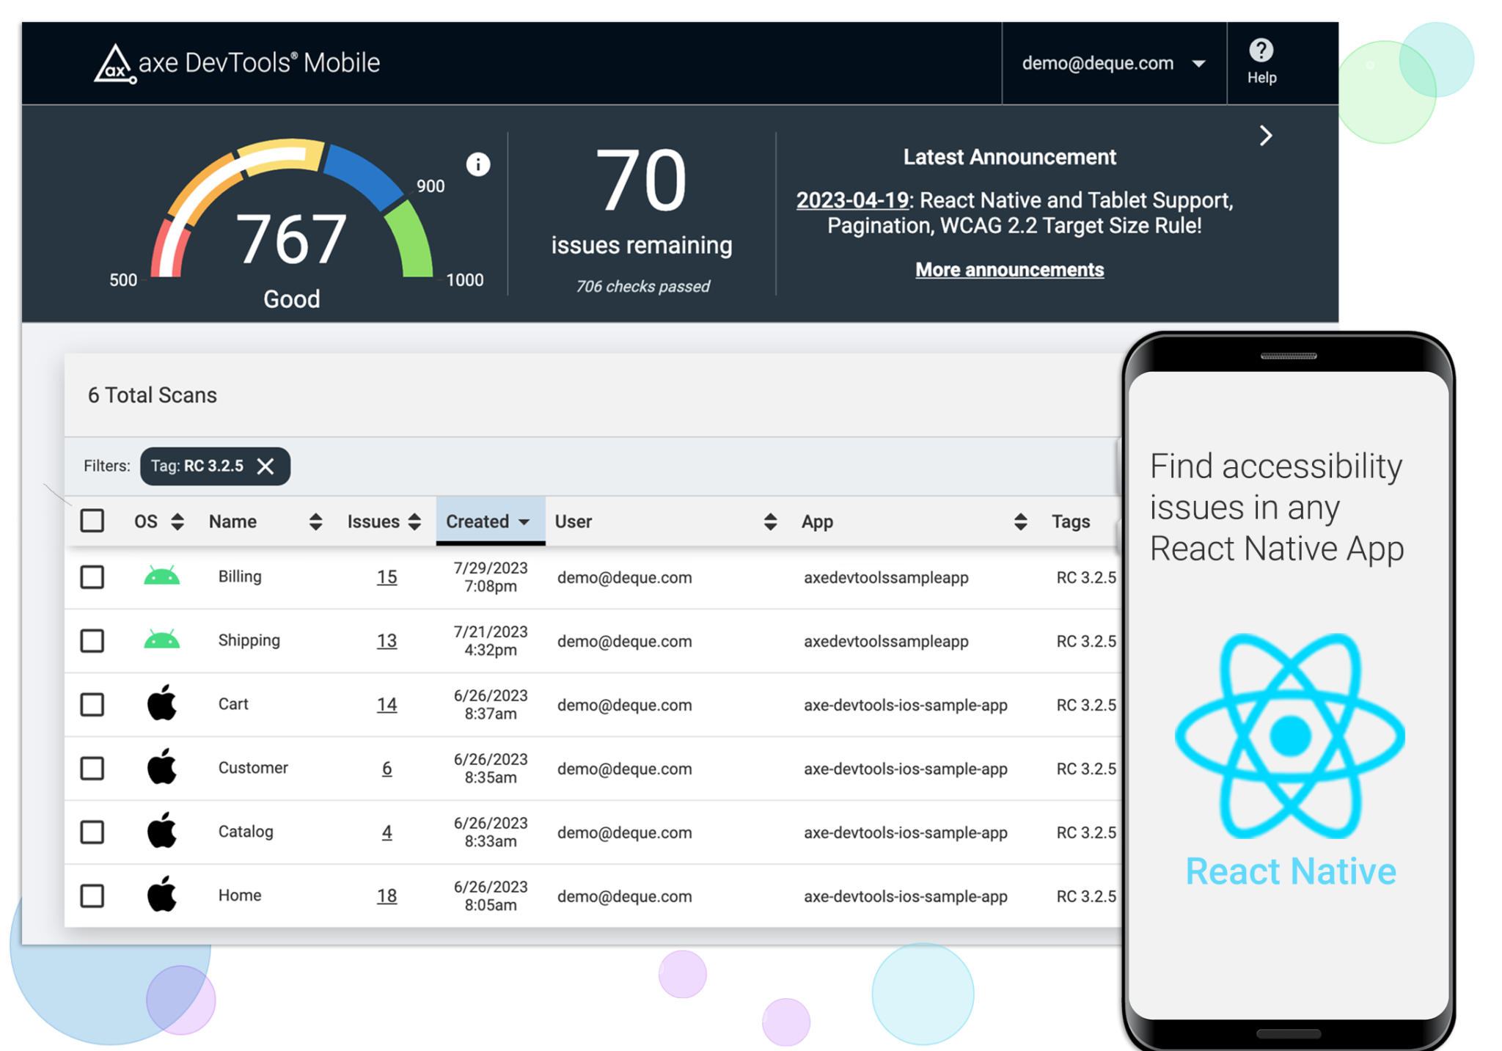
Task: Expand the announcement carousel with the chevron
Action: click(x=1265, y=135)
